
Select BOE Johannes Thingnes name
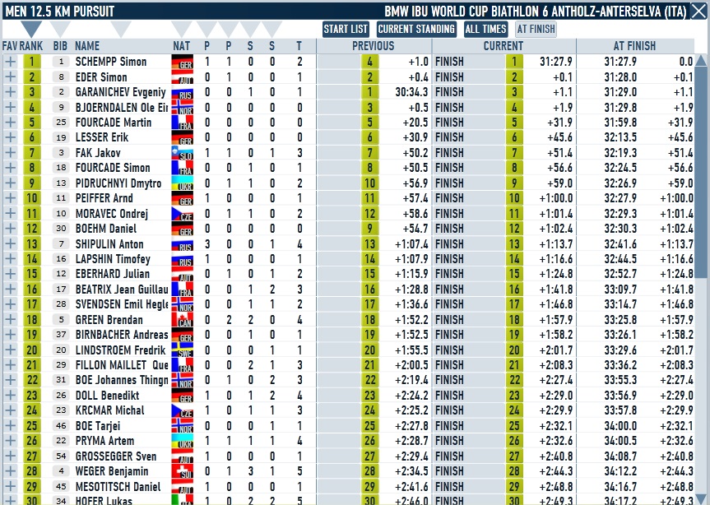tap(122, 380)
